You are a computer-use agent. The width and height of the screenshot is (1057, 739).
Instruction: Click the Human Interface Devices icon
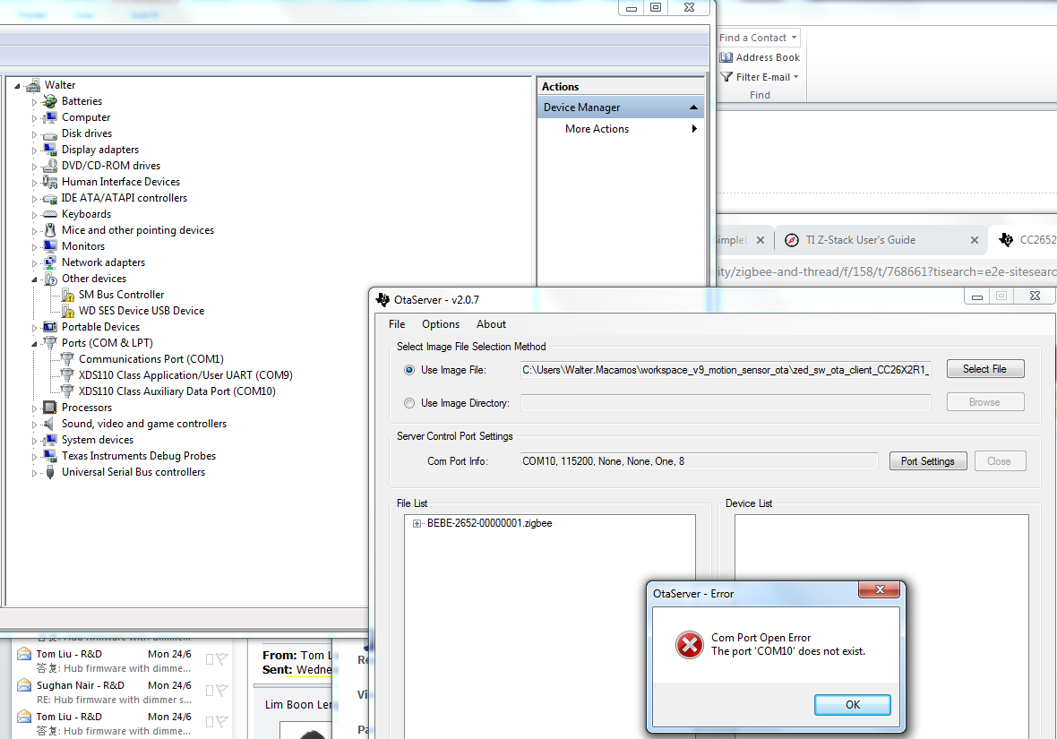49,182
